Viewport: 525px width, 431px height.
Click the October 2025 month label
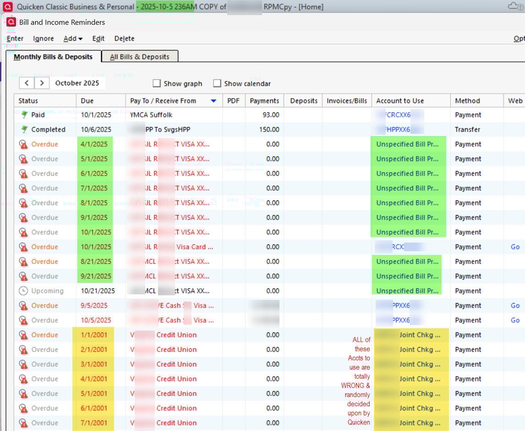coord(77,83)
